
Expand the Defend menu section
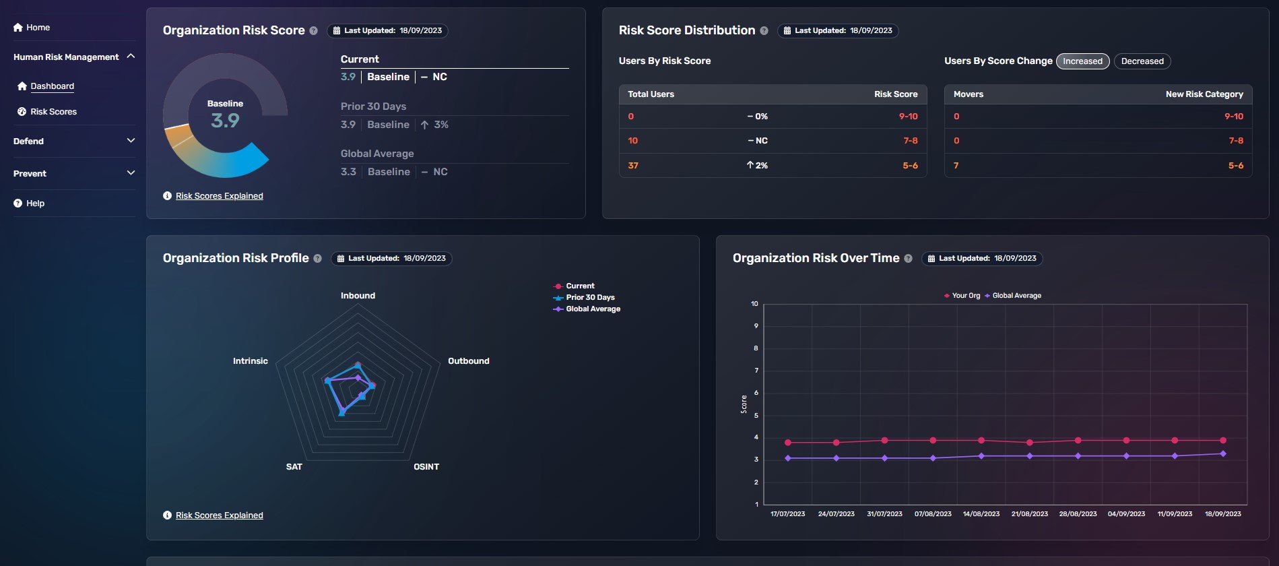[x=131, y=141]
